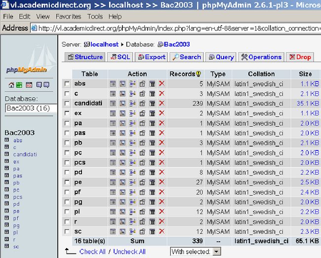Tick the checkbox for table pf

click(67, 192)
